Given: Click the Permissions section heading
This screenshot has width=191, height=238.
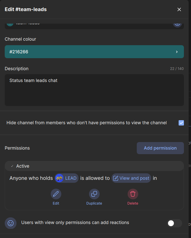Looking at the screenshot, I should pos(17,148).
